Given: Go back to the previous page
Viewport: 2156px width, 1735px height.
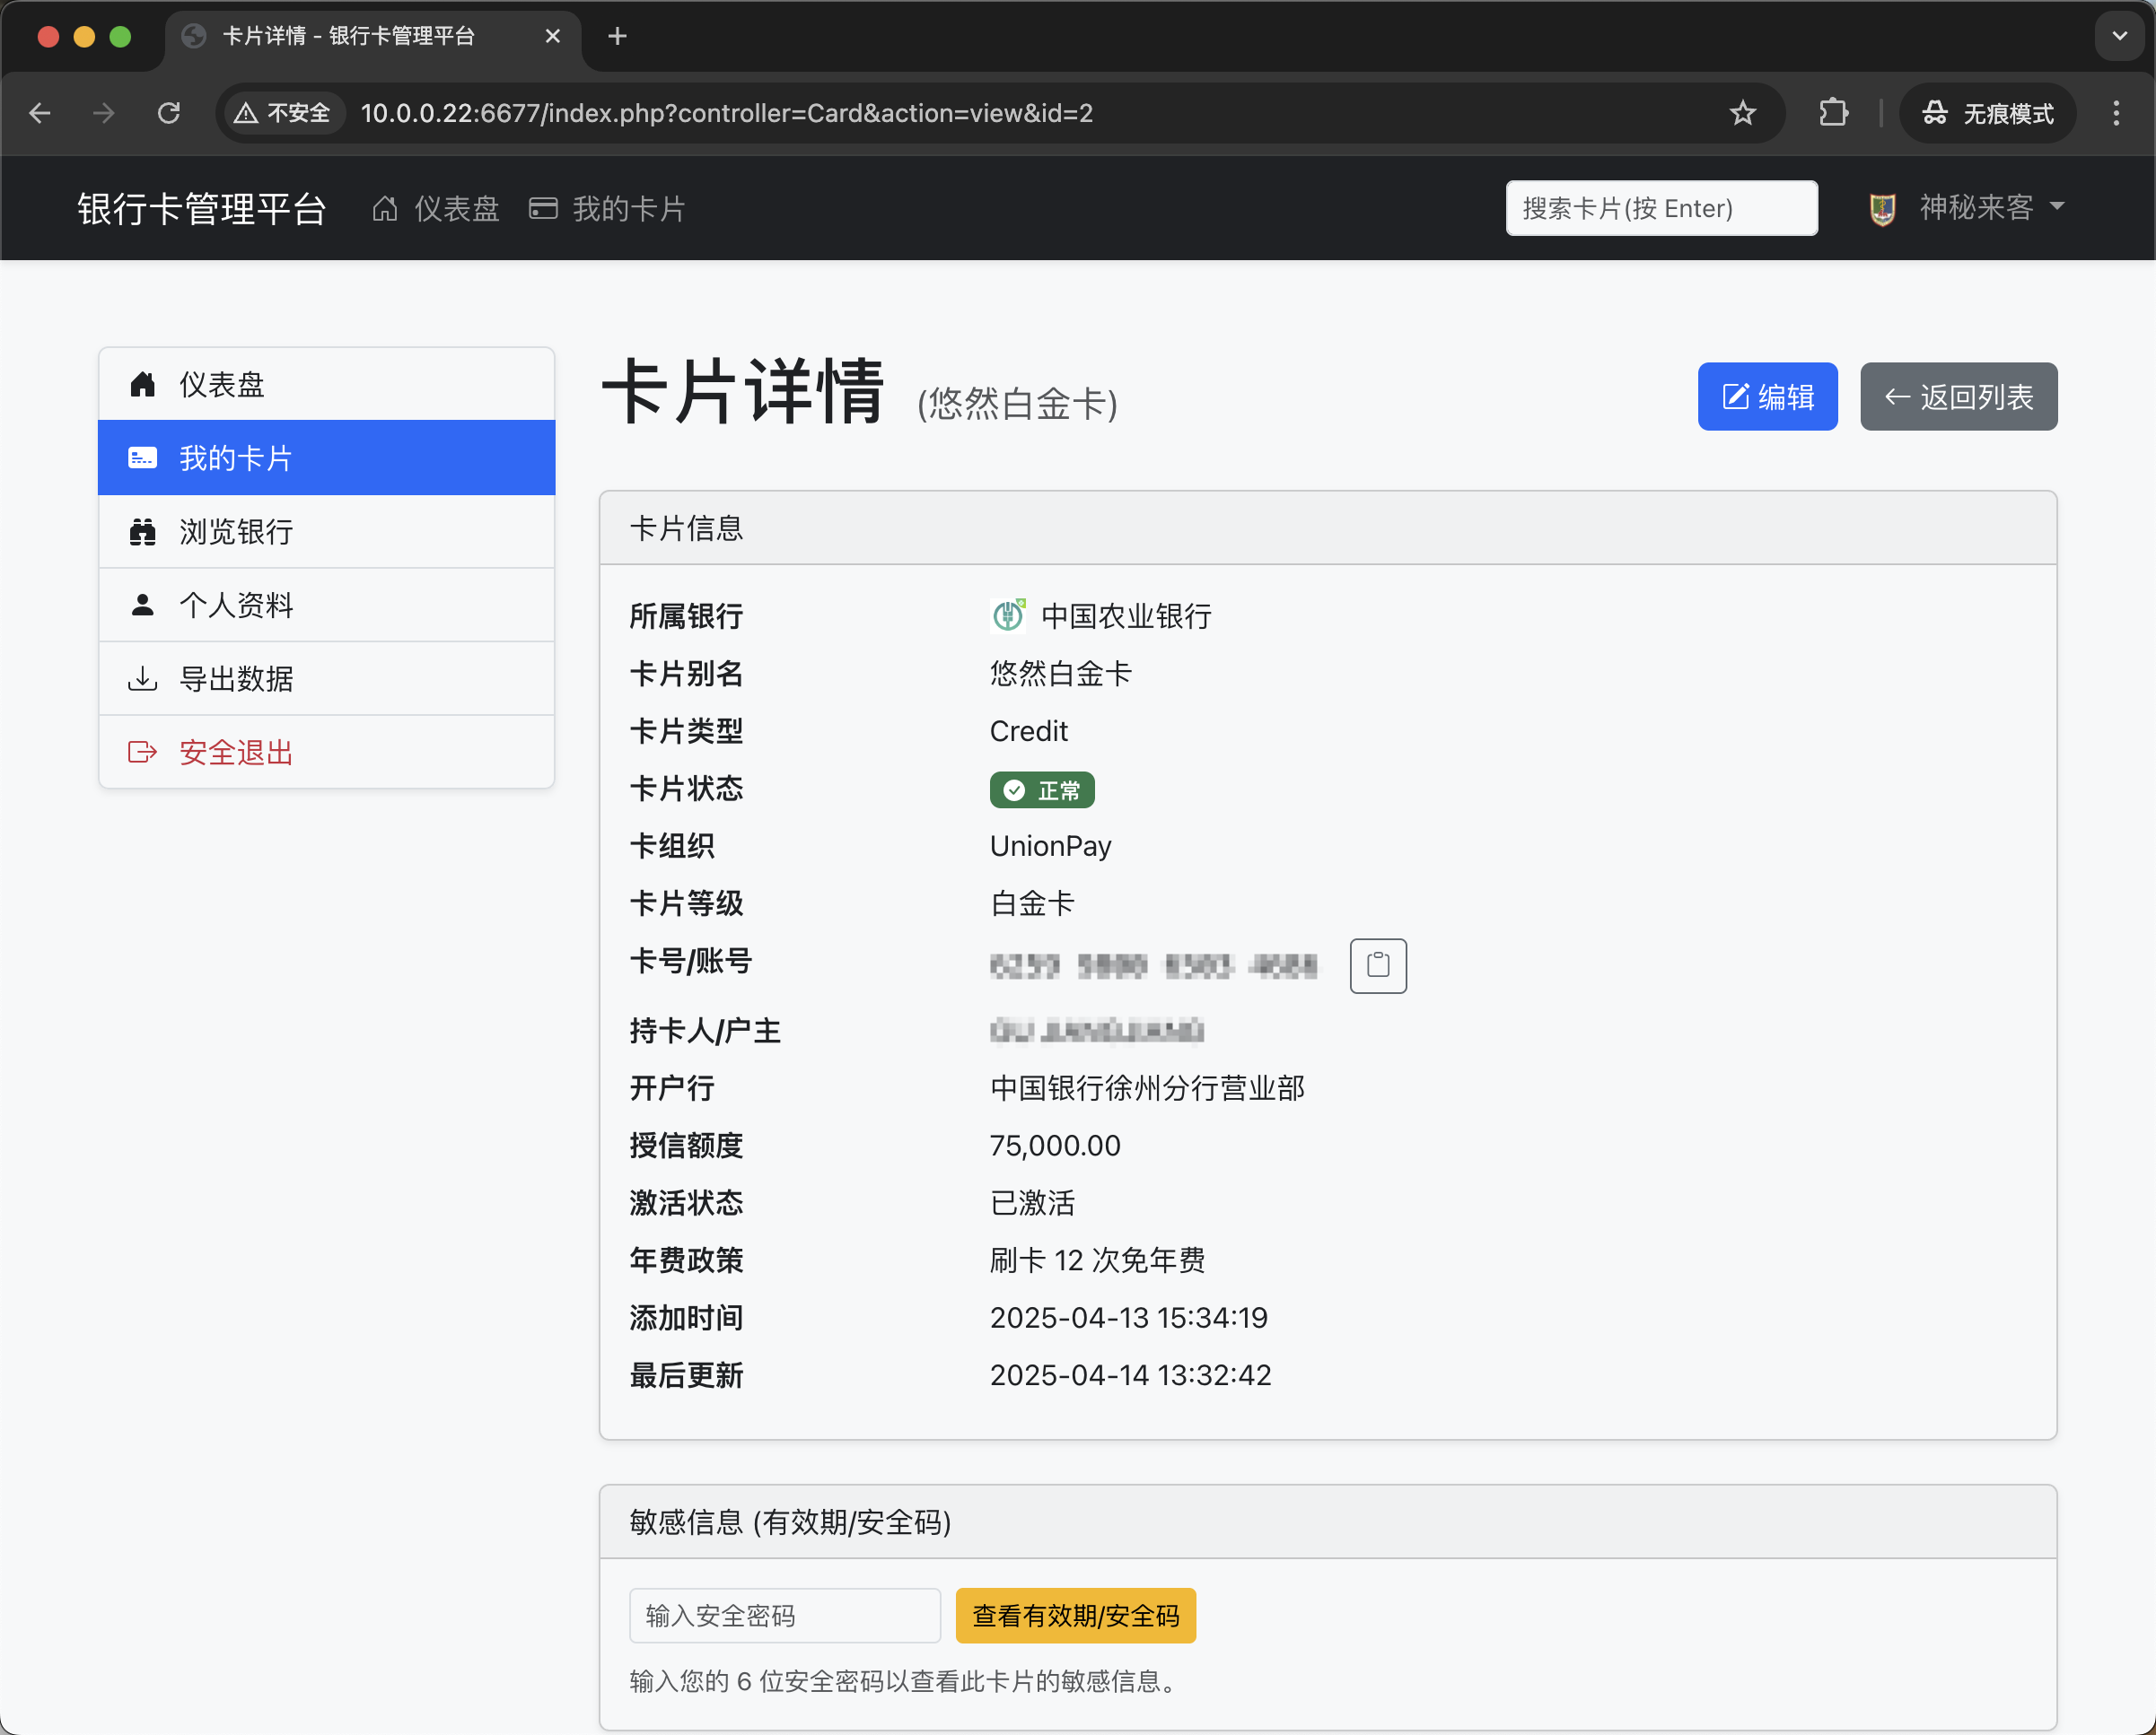Looking at the screenshot, I should coord(40,113).
